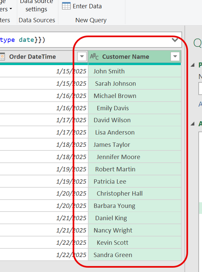Open Data source settings

(x=36, y=6)
